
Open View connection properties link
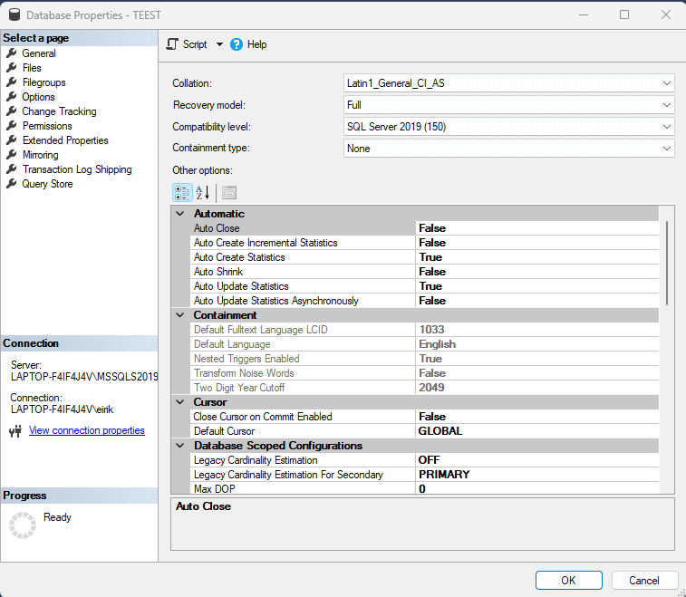tap(87, 430)
